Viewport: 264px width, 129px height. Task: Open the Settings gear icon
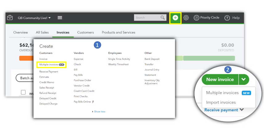point(186,18)
